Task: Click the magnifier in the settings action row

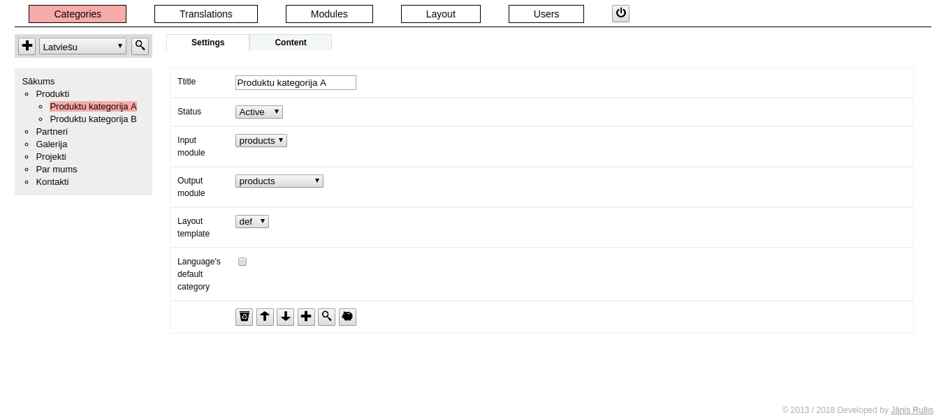Action: tap(326, 317)
